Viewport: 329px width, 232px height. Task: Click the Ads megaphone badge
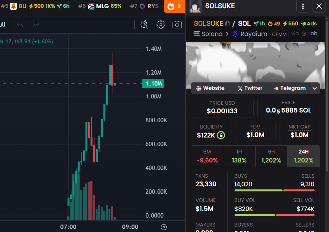(309, 24)
